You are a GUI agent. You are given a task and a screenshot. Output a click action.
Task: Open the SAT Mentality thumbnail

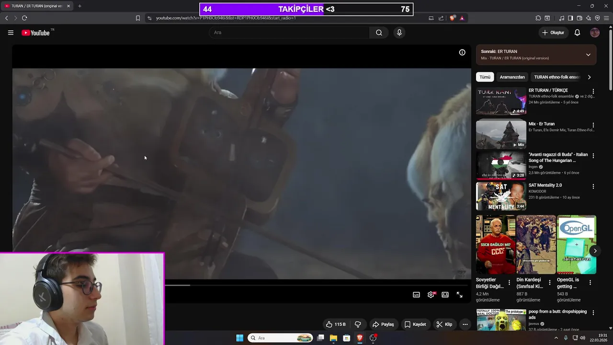[501, 196]
